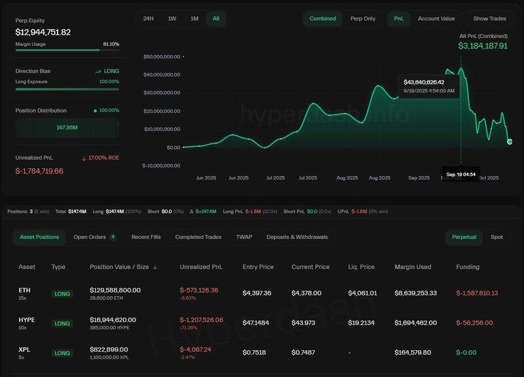The width and height of the screenshot is (524, 377).
Task: Switch positions view to Spot
Action: tap(497, 237)
